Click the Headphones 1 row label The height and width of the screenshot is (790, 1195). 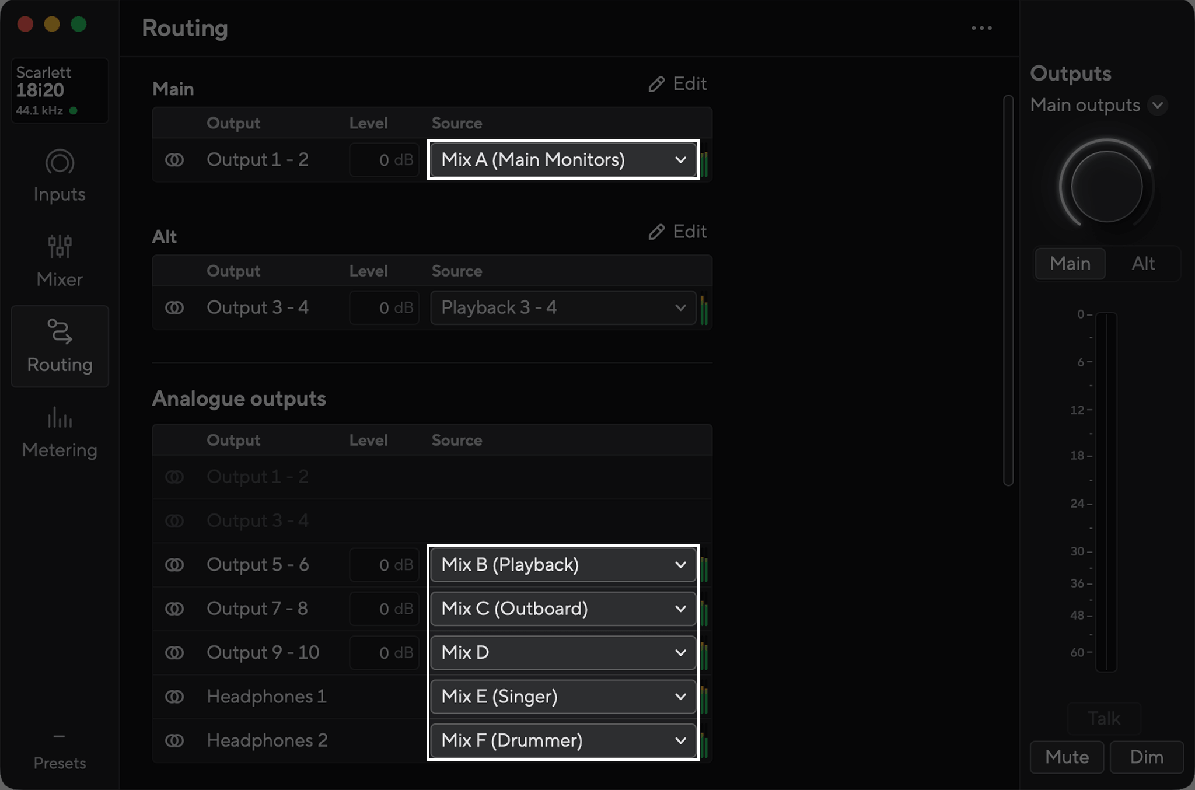click(x=267, y=697)
